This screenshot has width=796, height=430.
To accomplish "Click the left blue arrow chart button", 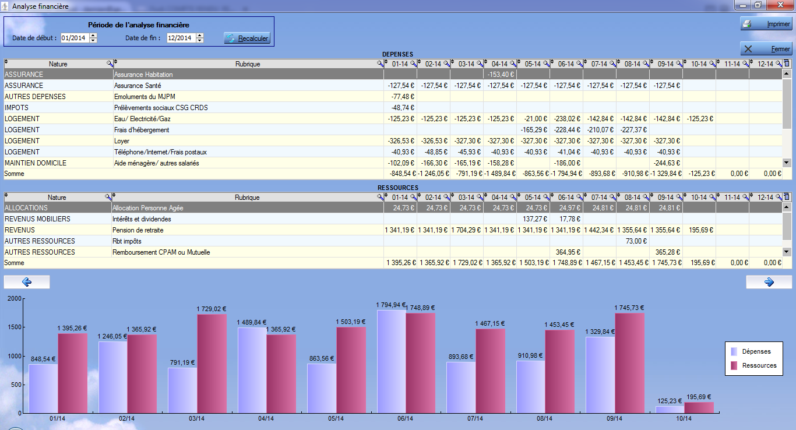I will coord(27,282).
